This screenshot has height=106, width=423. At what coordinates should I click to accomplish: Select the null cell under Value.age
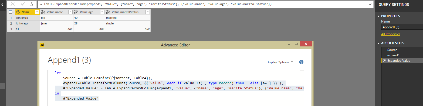click(x=89, y=29)
